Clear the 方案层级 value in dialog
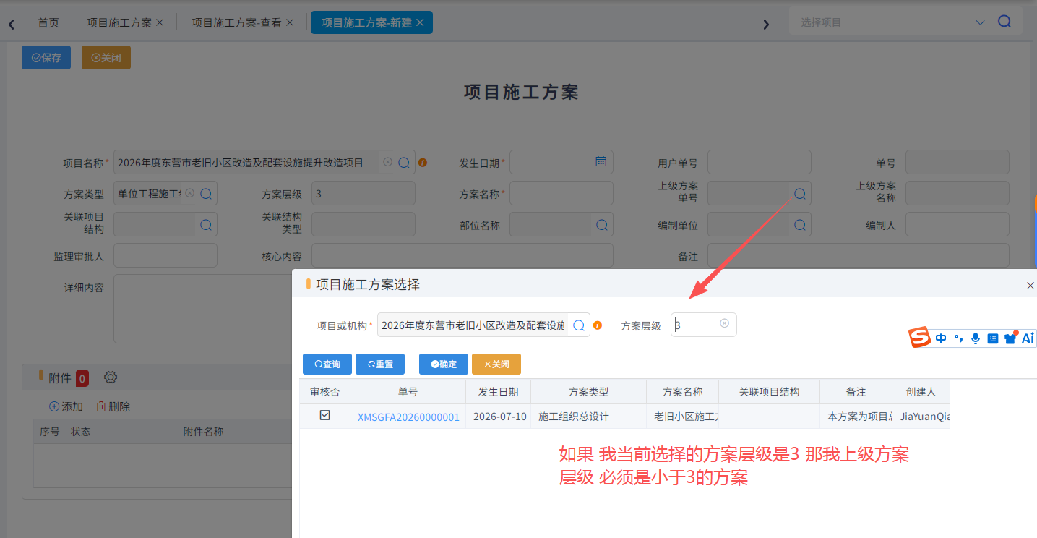Image resolution: width=1037 pixels, height=538 pixels. click(x=724, y=323)
